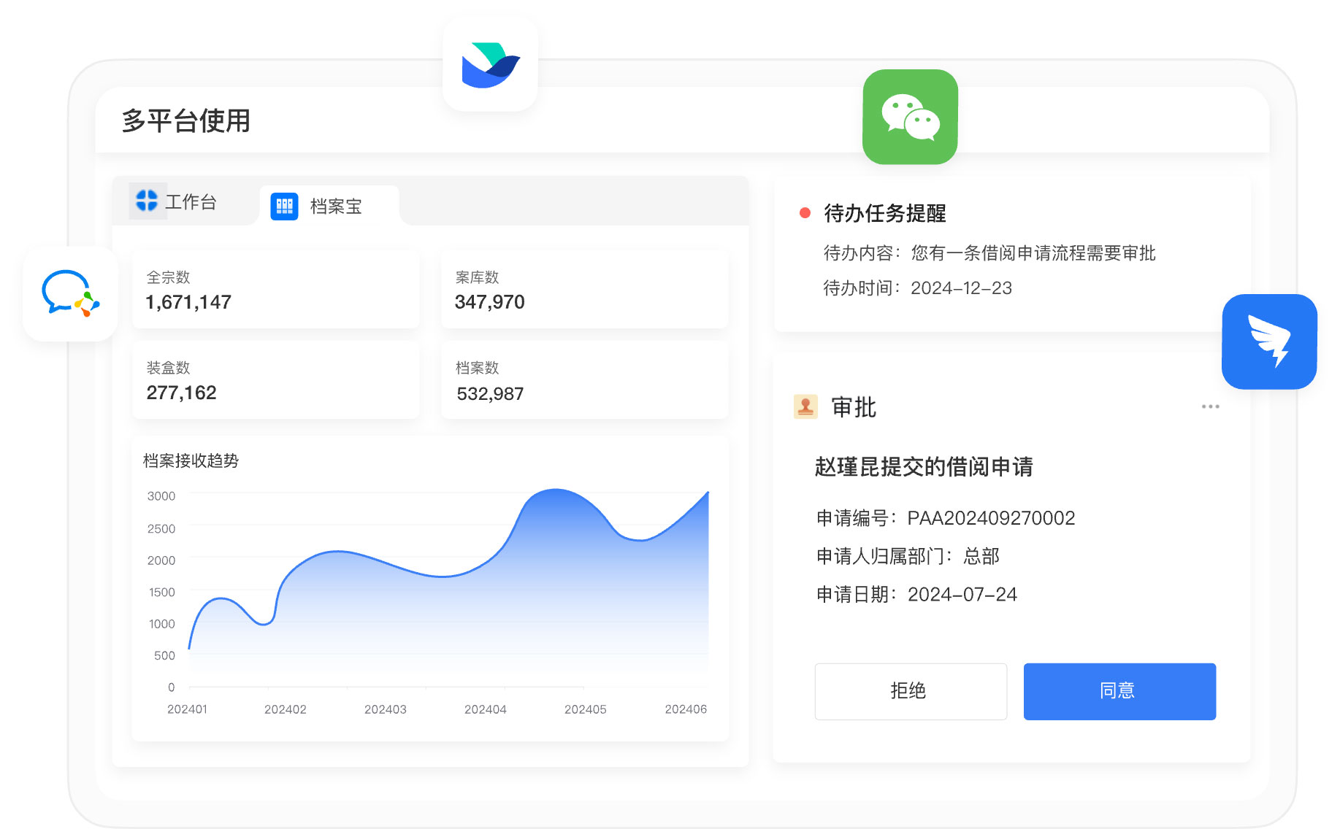Open the blue DingTalk wing icon
The height and width of the screenshot is (829, 1340).
point(1269,342)
